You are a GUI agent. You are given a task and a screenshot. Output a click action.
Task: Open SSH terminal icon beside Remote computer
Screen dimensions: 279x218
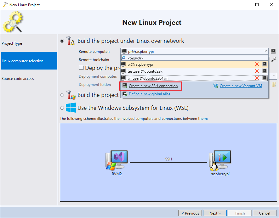click(x=273, y=51)
